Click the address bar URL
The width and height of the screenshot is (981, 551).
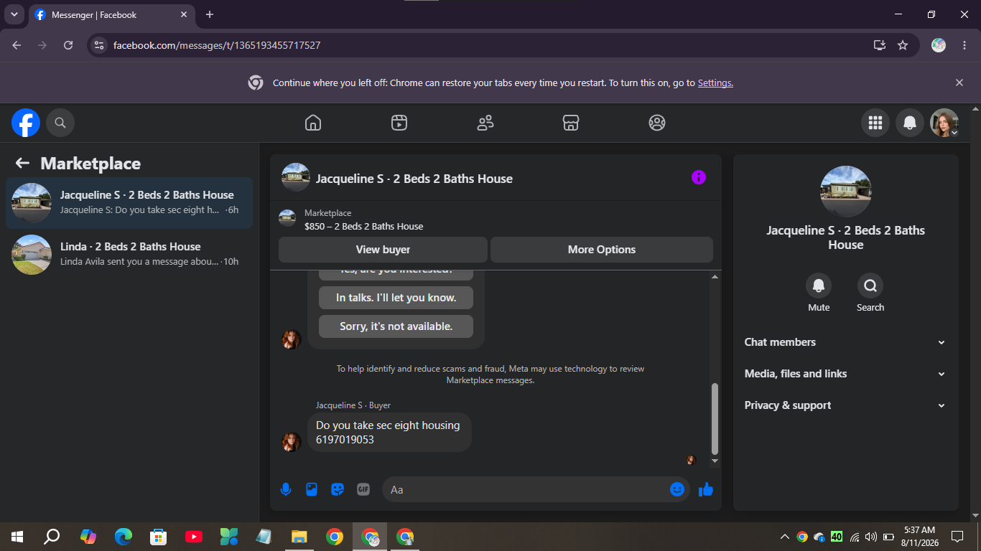click(x=217, y=45)
